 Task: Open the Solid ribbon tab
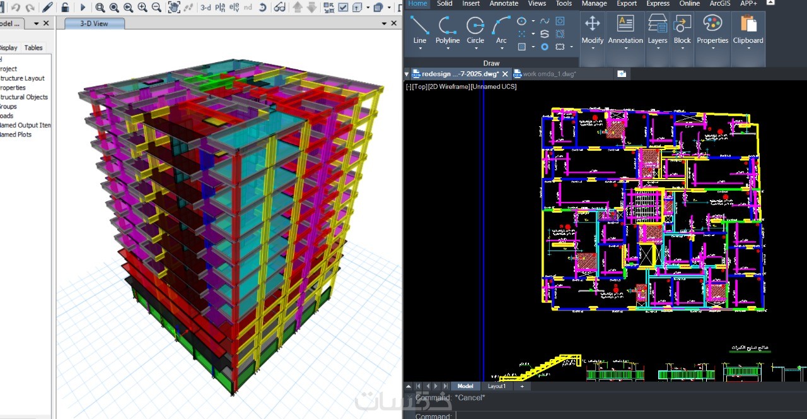444,3
